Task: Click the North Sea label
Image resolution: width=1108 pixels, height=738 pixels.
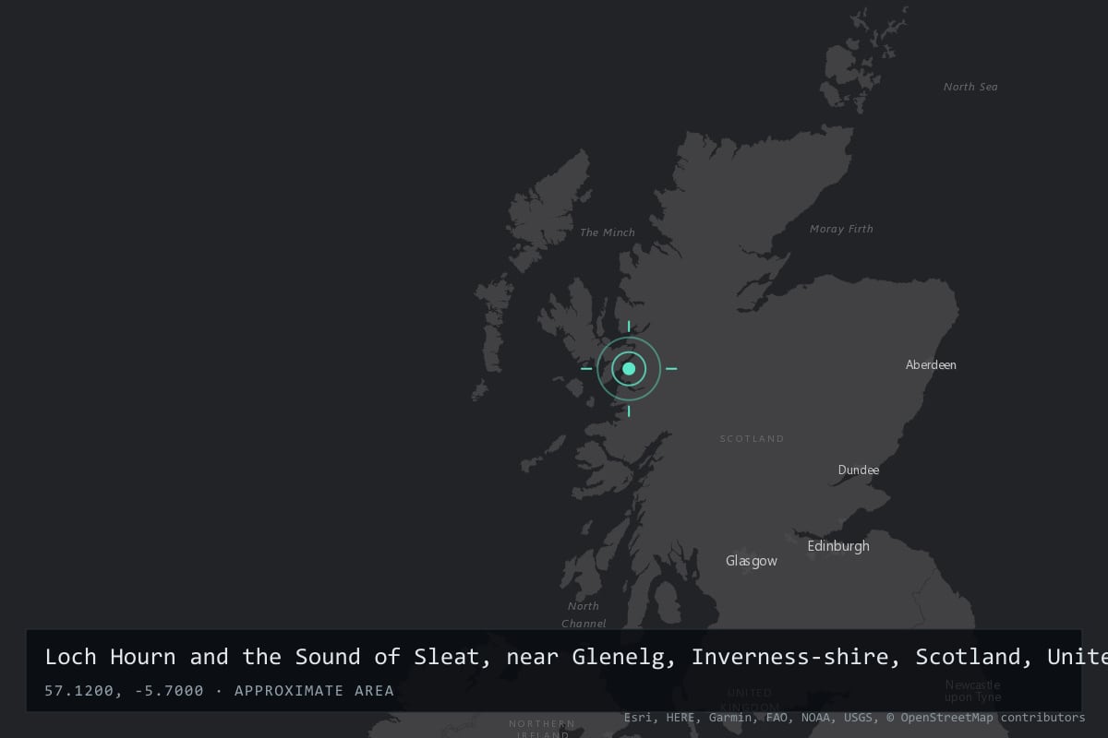Action: (x=970, y=87)
